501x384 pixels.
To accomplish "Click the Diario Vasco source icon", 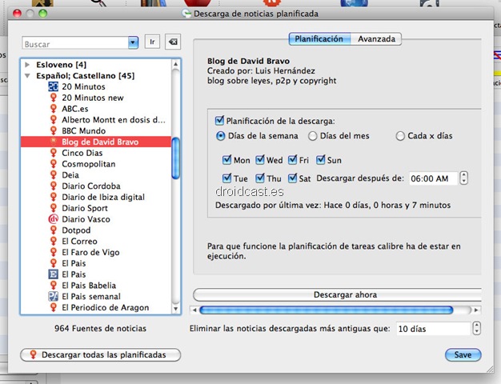I will 53,219.
